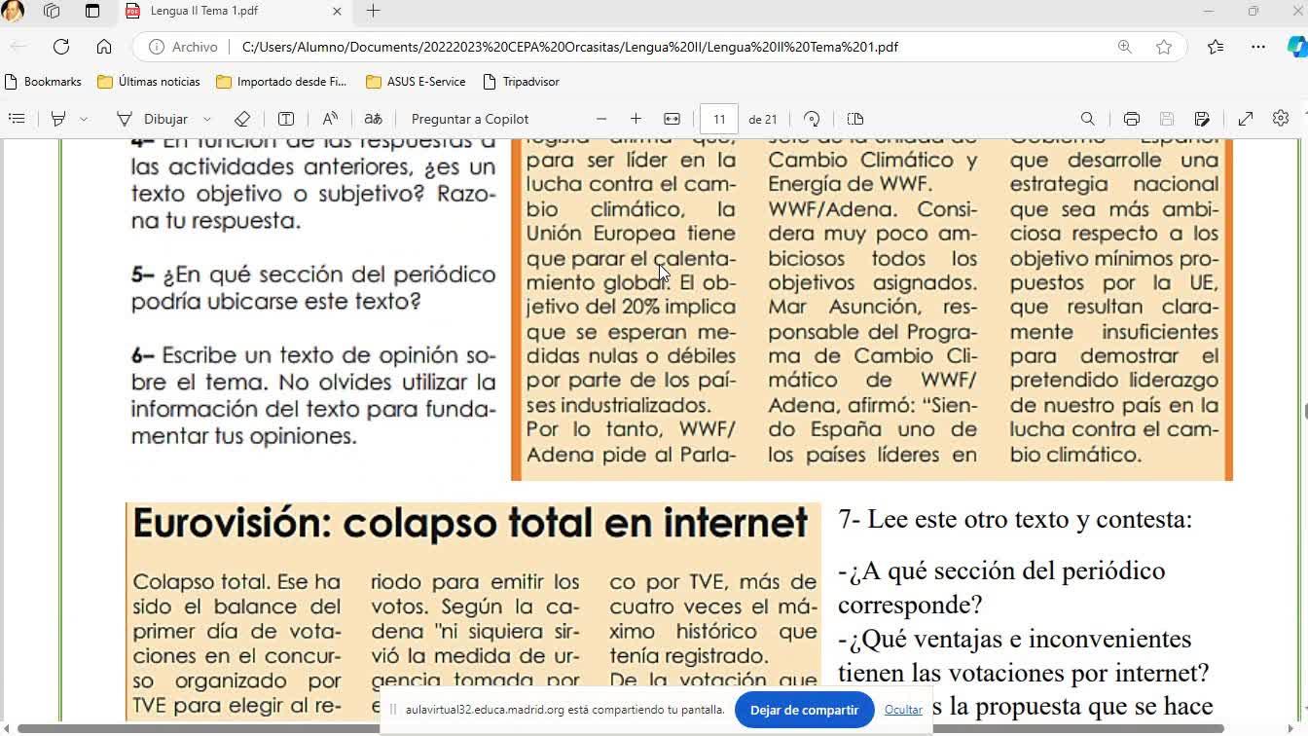Click Dejar de compartir to stop sharing
This screenshot has width=1308, height=736.
[804, 710]
